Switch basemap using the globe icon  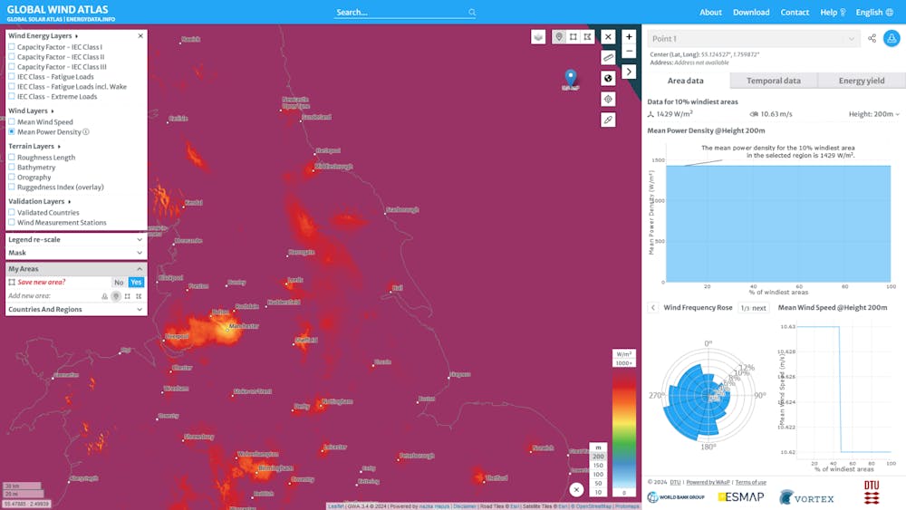coord(608,78)
